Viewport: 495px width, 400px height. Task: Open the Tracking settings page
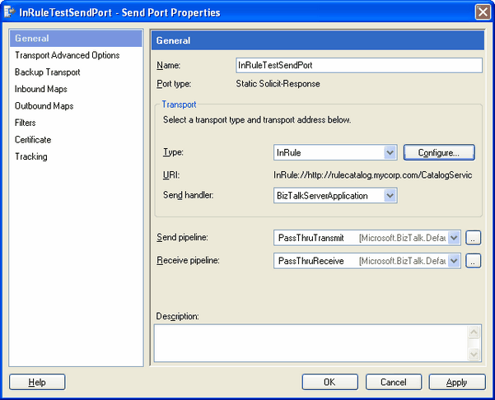31,156
